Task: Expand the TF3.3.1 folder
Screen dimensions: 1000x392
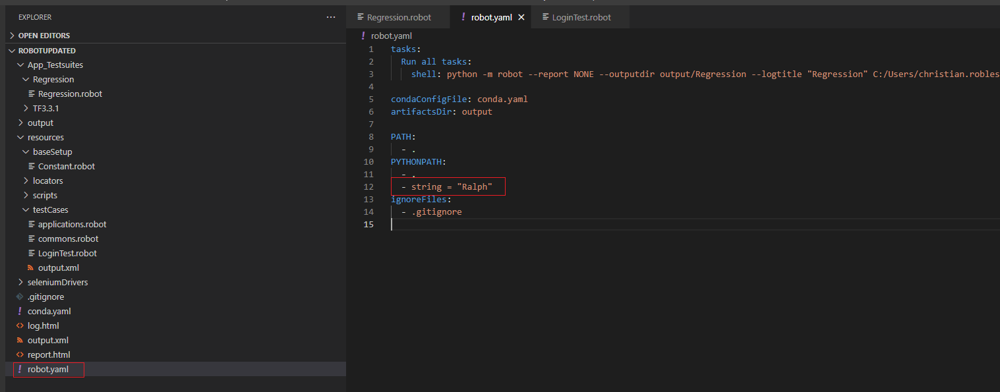Action: point(45,108)
